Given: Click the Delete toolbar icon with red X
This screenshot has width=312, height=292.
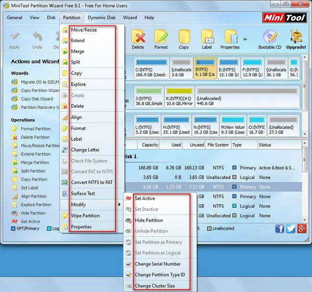Looking at the screenshot, I should [138, 37].
